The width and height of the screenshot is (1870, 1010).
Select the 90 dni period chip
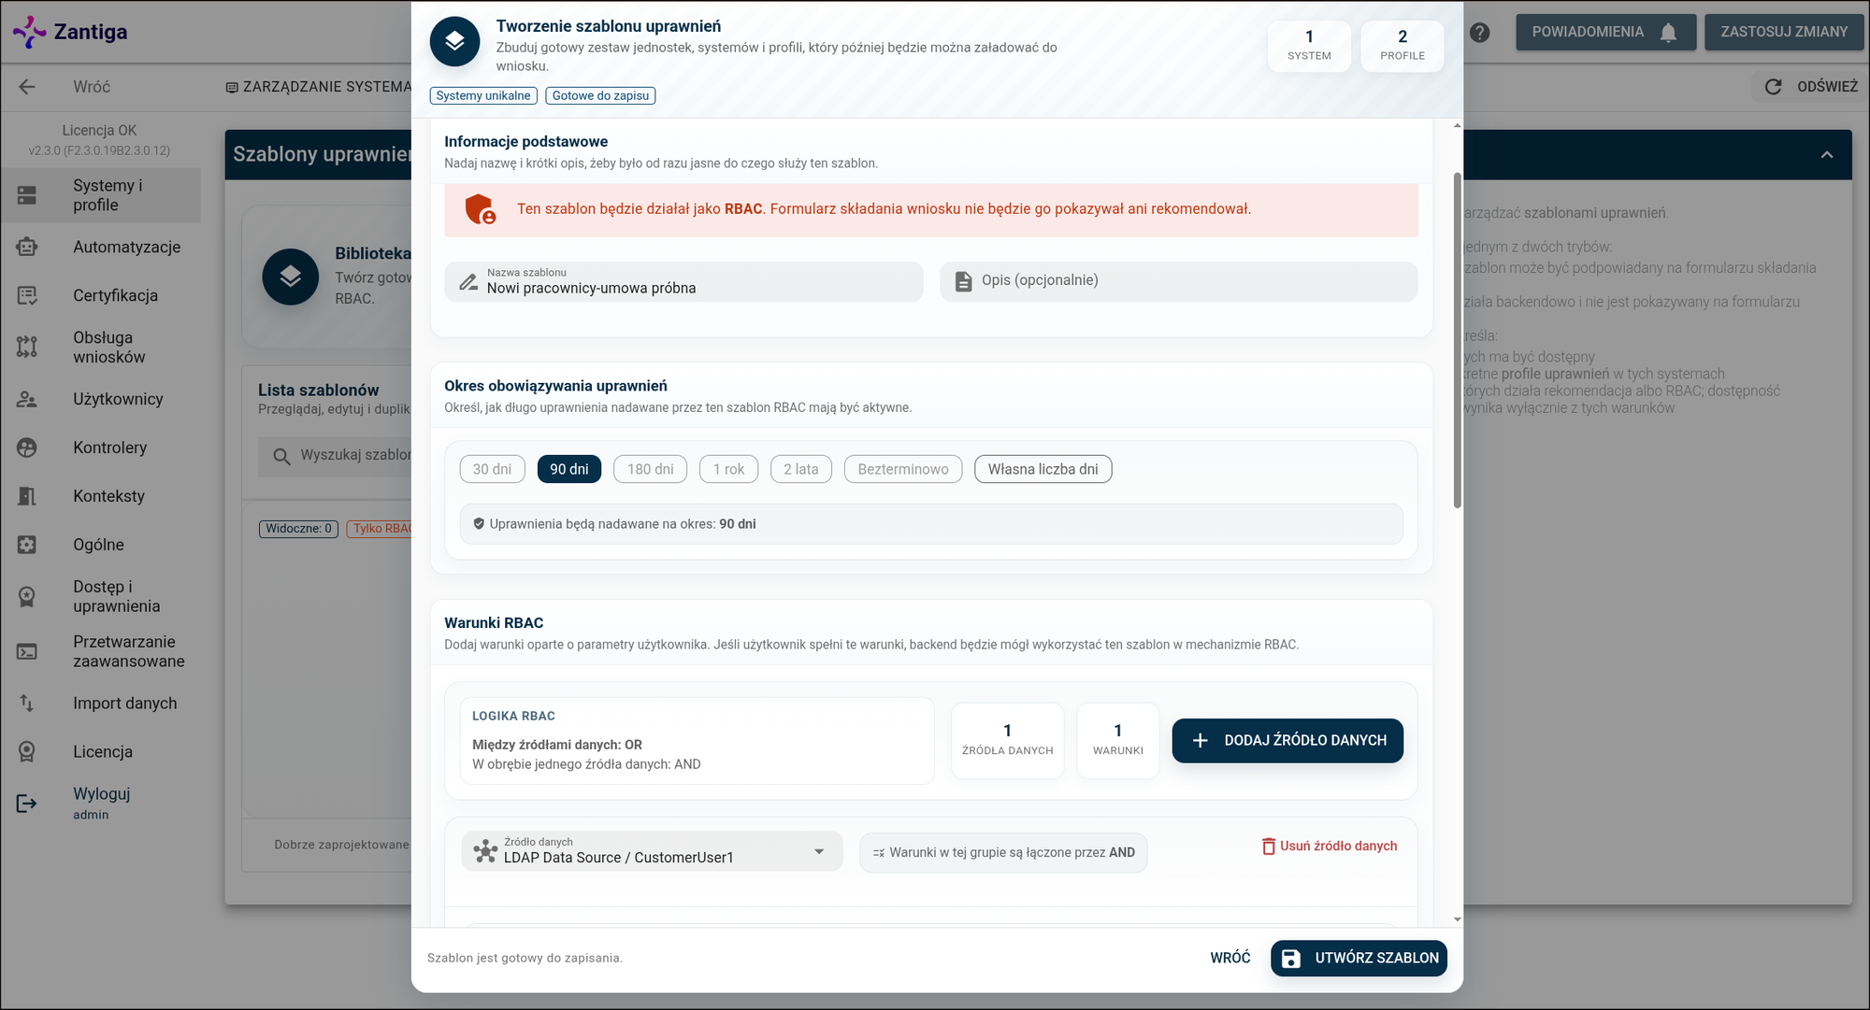click(x=569, y=469)
